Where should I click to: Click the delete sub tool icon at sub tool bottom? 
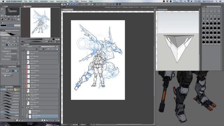20,120
